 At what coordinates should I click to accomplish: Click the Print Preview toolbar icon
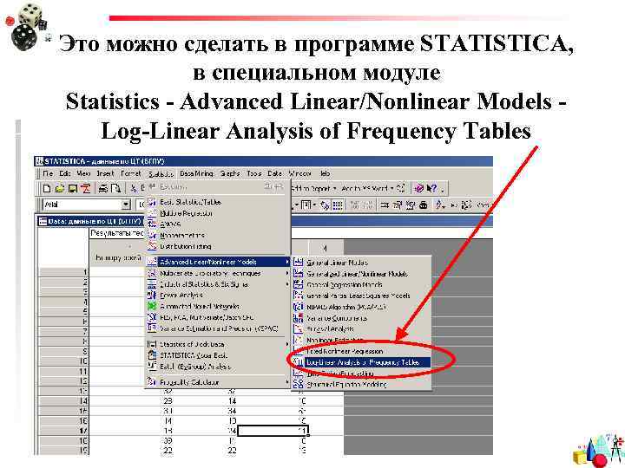point(115,188)
